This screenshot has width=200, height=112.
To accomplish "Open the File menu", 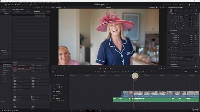I will click(x=10, y=2).
